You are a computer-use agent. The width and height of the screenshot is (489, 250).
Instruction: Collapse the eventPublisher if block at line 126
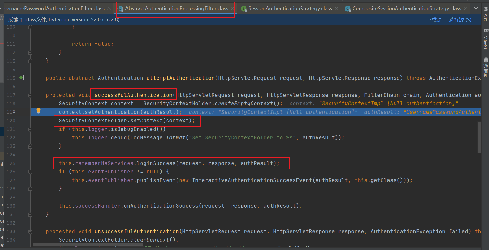click(30, 172)
